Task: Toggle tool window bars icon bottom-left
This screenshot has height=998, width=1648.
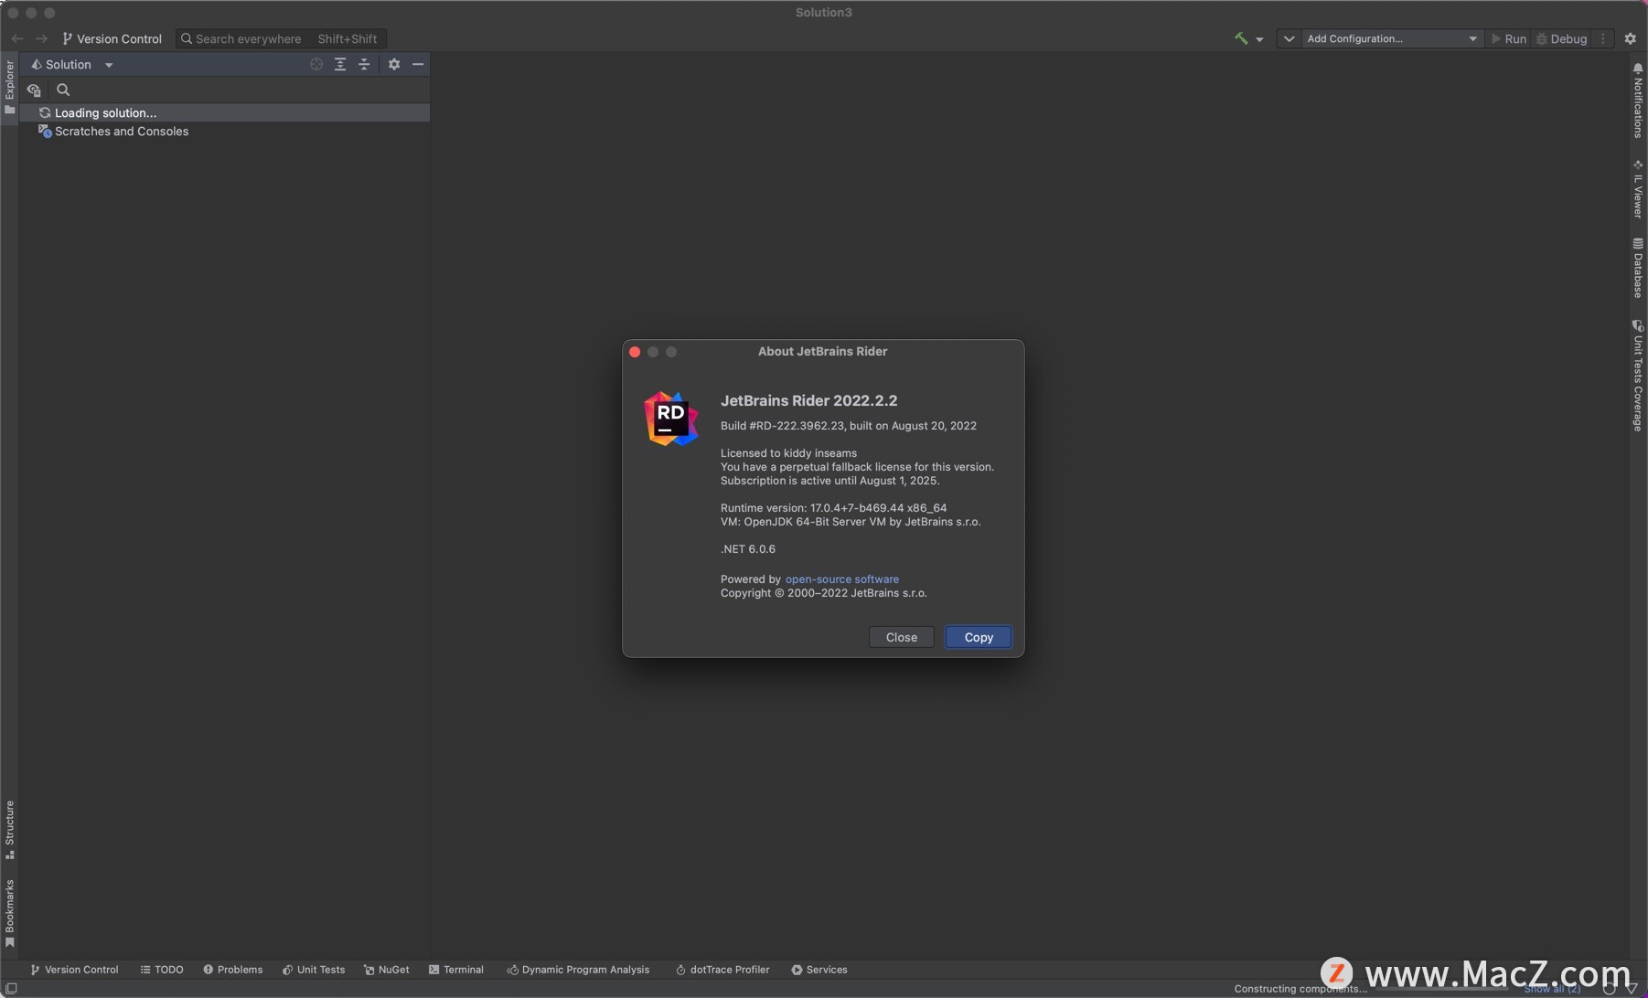Action: tap(11, 988)
